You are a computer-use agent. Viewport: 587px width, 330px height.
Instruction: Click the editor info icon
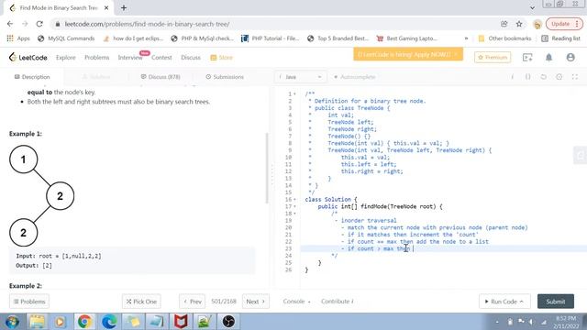tap(512, 77)
